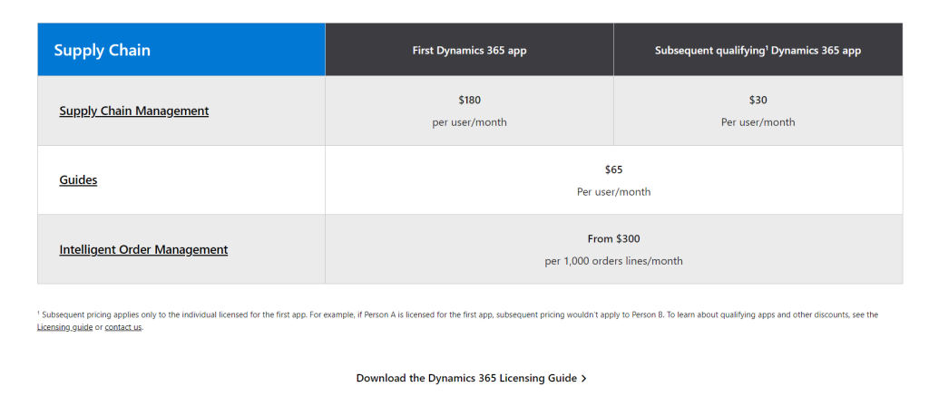Click the chevron arrow after Licensing Guide download
929x406 pixels.
[584, 378]
